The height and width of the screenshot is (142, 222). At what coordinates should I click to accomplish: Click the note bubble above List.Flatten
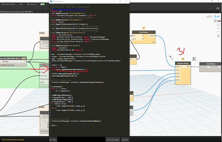(x=144, y=28)
